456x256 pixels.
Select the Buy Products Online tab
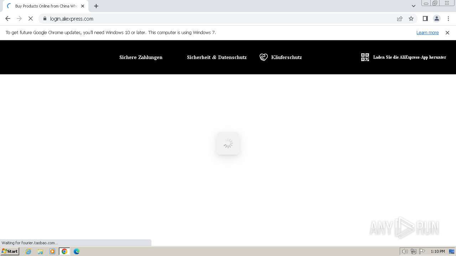coord(46,6)
